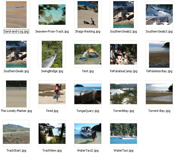This screenshot has height=153, width=175.
Task: Pick the TongaQuary.jpg thumbnail
Action: coord(88,94)
